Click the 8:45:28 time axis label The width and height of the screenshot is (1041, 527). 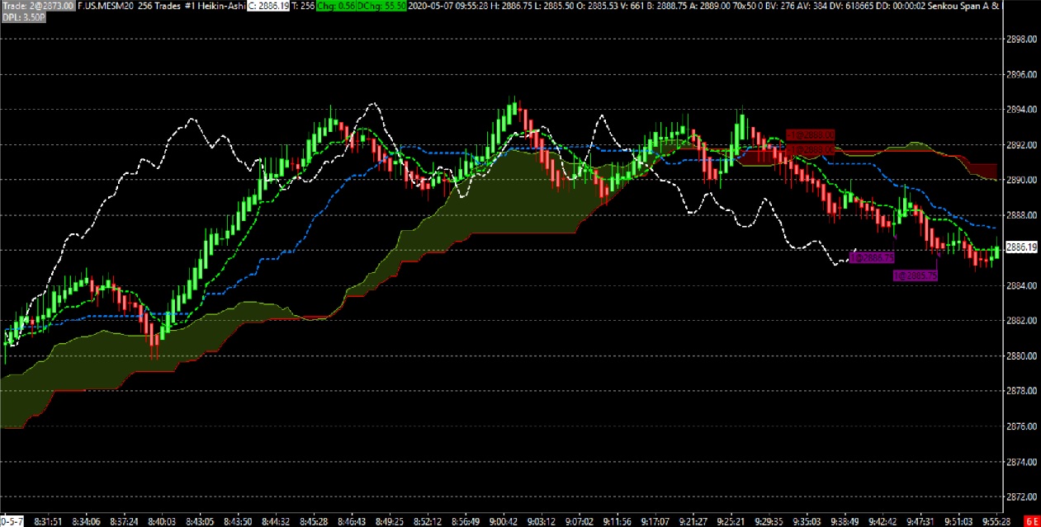pyautogui.click(x=315, y=521)
